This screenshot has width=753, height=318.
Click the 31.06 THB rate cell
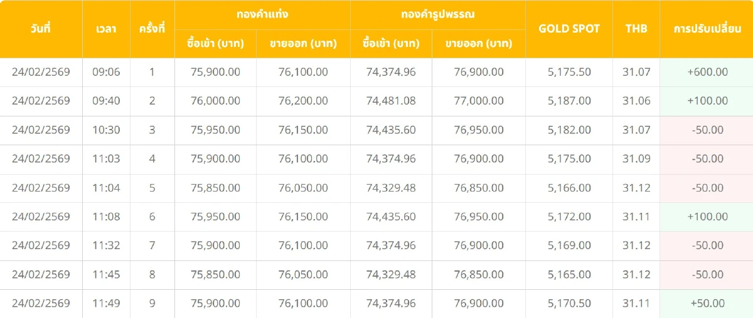pyautogui.click(x=636, y=101)
